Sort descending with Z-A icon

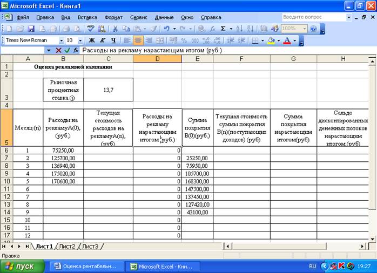tap(250, 29)
